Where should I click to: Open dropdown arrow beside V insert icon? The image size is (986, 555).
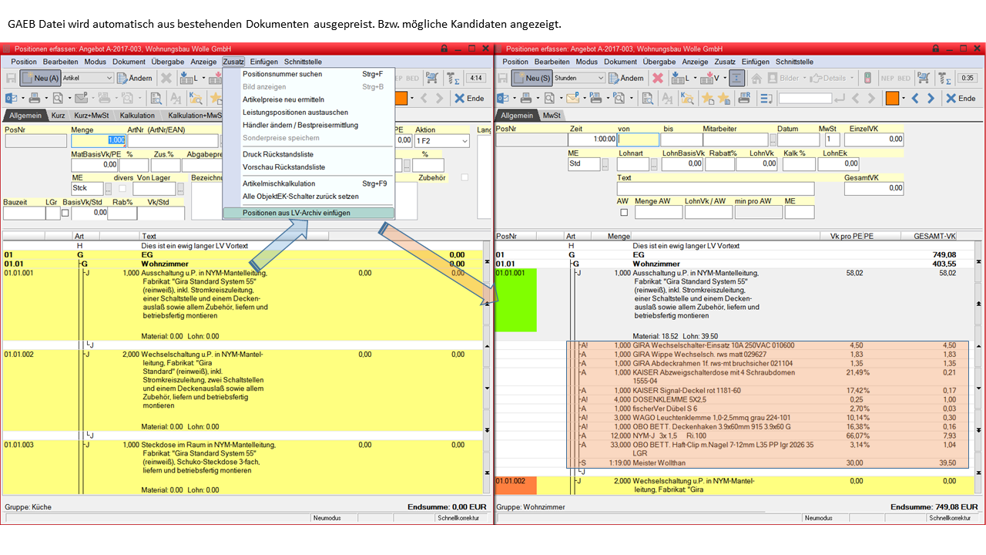coord(725,78)
